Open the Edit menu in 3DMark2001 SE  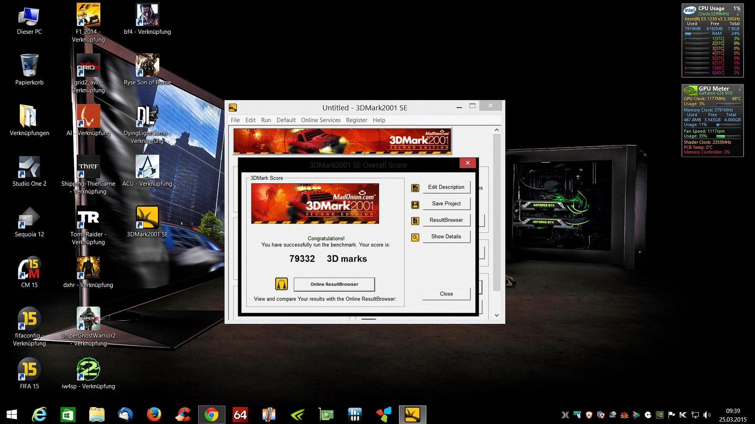pyautogui.click(x=250, y=120)
